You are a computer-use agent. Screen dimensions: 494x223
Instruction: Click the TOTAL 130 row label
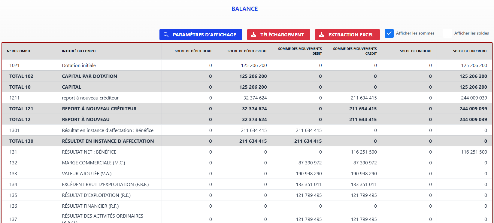pyautogui.click(x=21, y=141)
